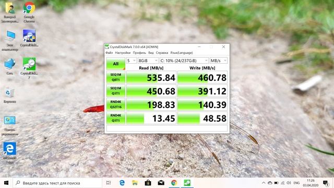Open the notification center icon
Image resolution: width=334 pixels, height=188 pixels.
pos(326,183)
